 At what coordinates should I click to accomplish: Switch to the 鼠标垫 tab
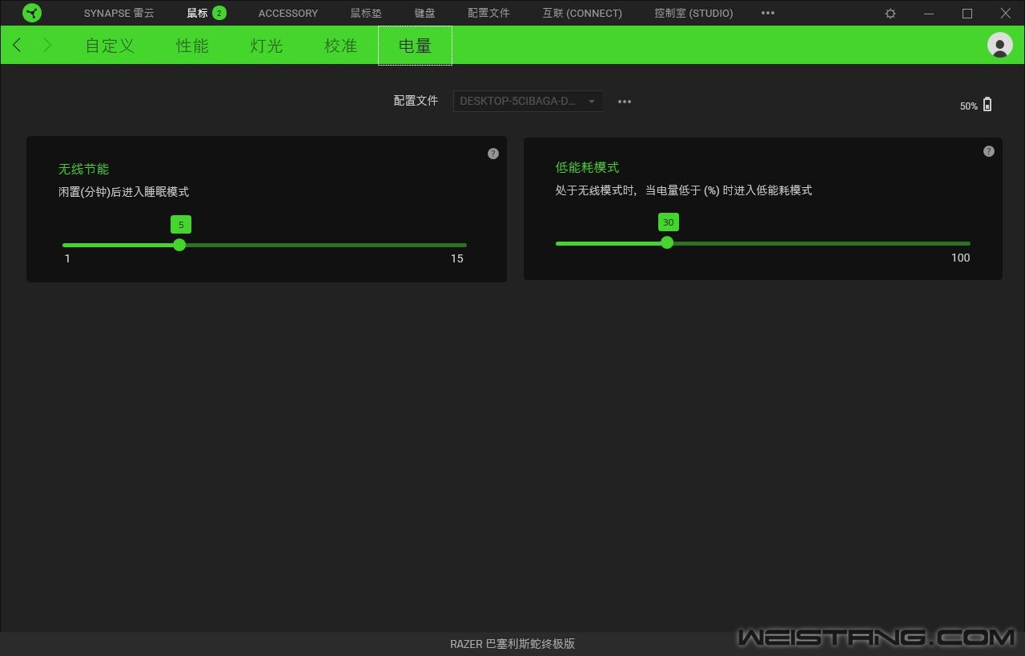point(366,13)
